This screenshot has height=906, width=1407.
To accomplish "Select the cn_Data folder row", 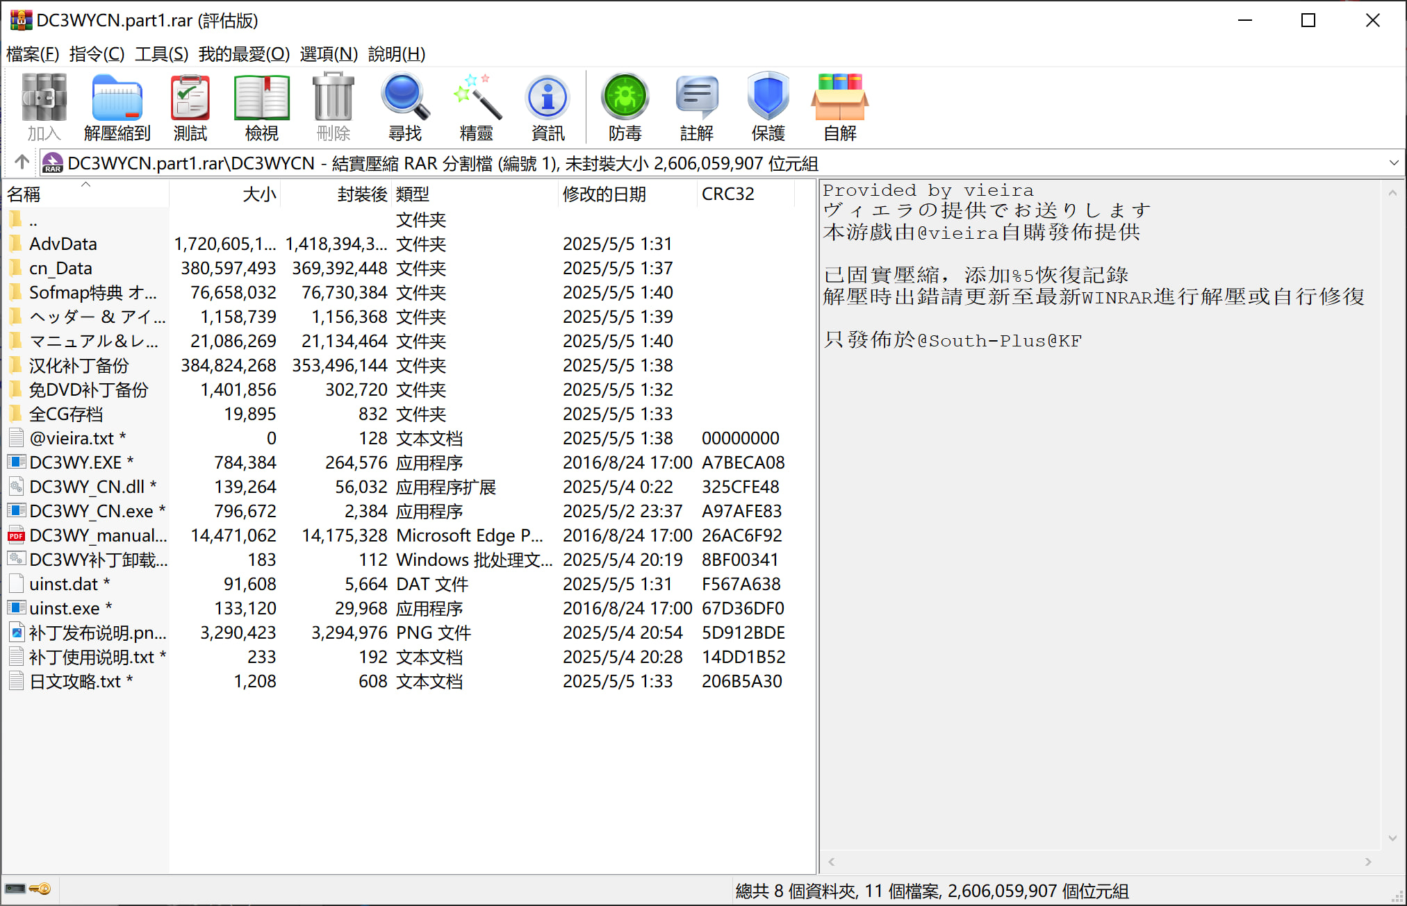I will click(399, 268).
